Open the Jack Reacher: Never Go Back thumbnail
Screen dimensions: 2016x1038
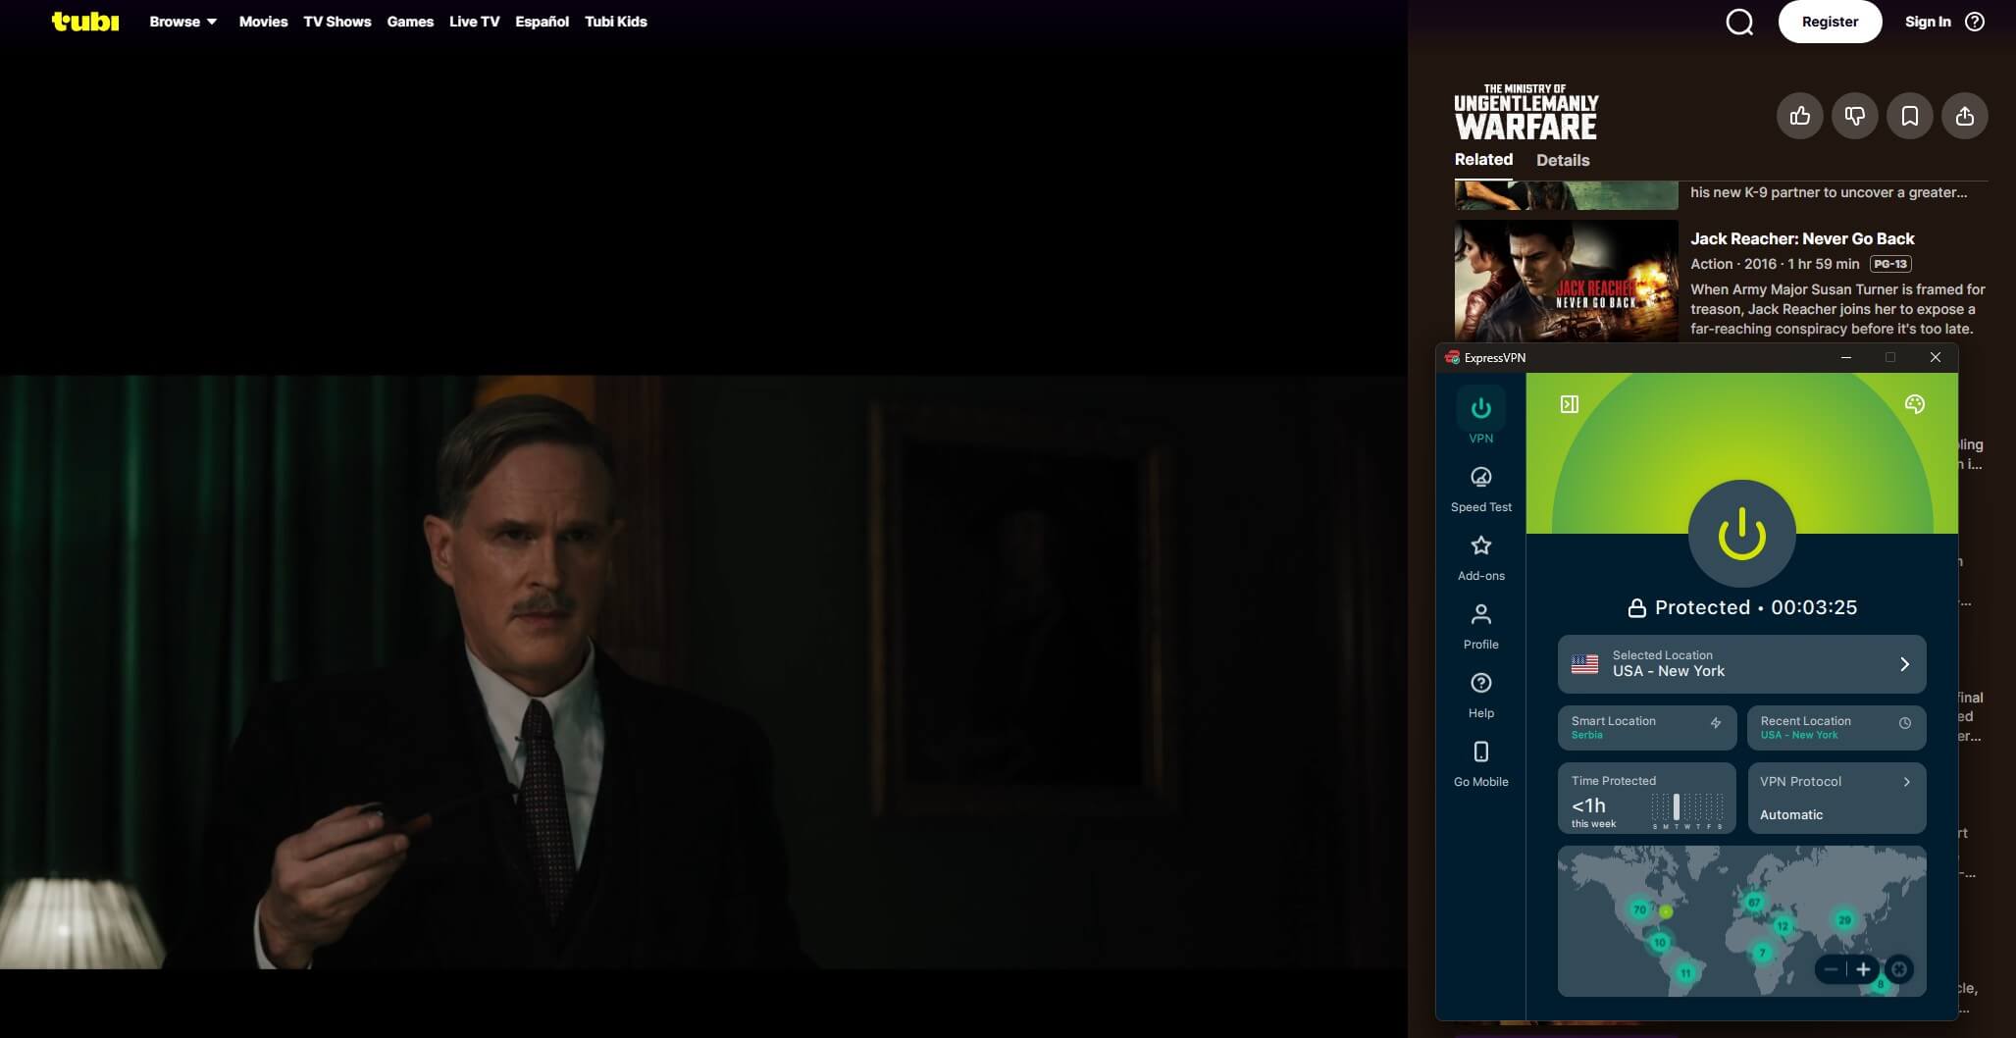[1567, 281]
